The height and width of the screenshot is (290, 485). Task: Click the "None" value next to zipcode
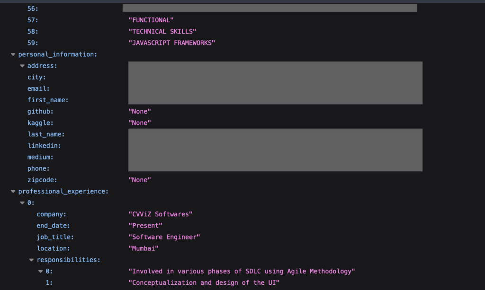[140, 180]
